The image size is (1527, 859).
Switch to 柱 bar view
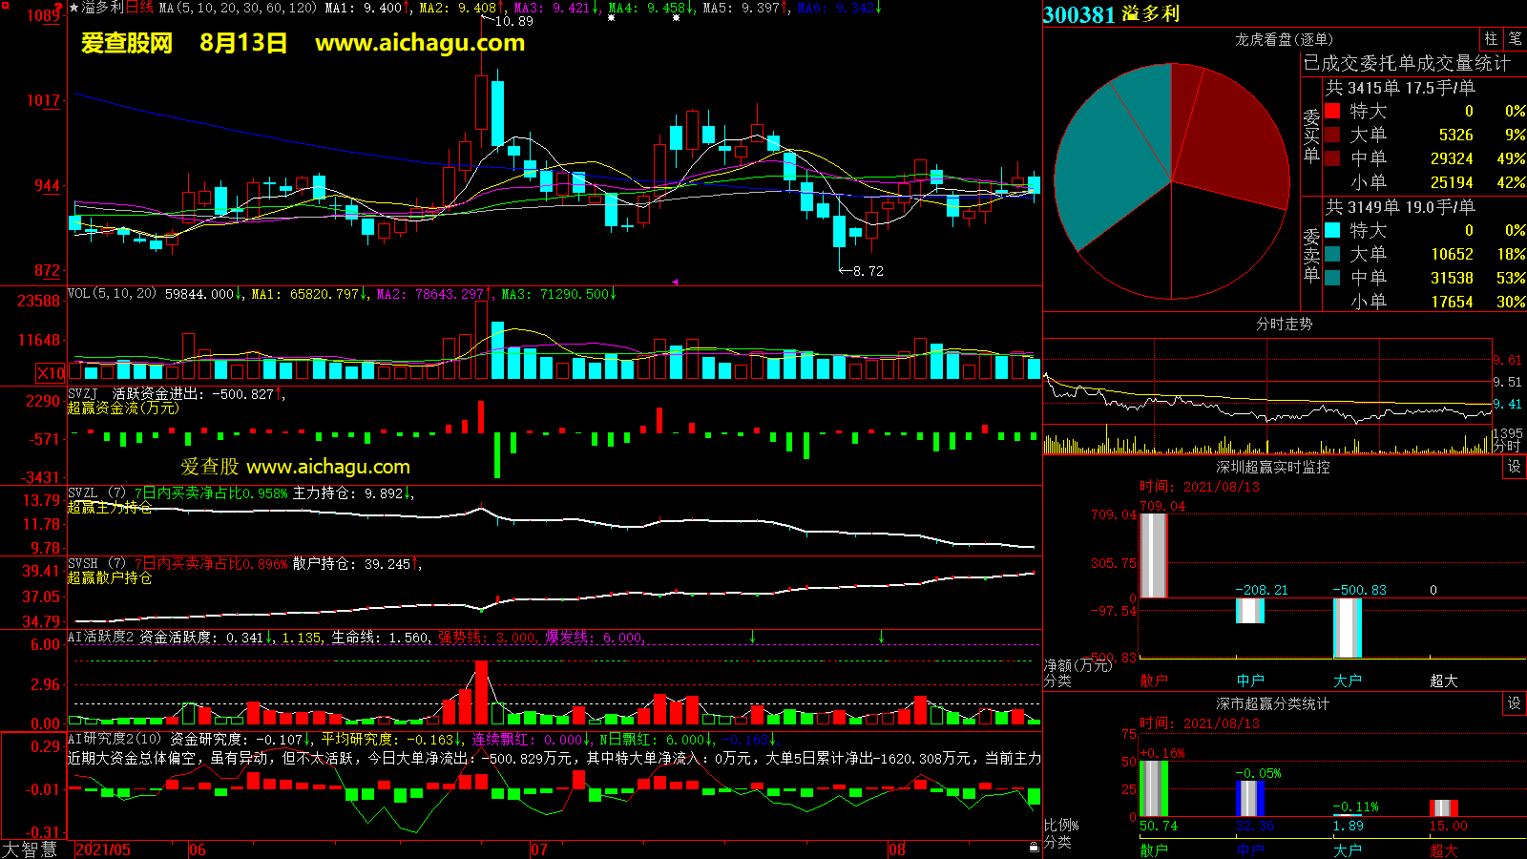click(x=1491, y=39)
